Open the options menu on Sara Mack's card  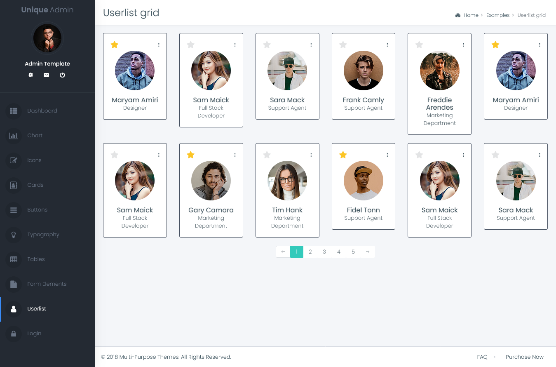[311, 45]
